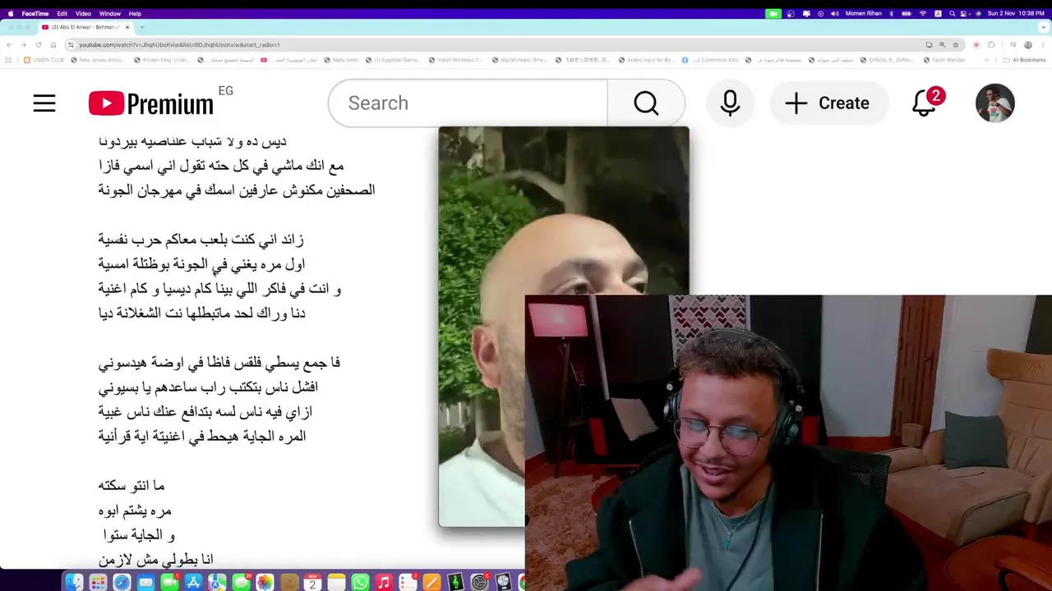Open the YouTube account avatar menu
1052x591 pixels.
[x=994, y=103]
